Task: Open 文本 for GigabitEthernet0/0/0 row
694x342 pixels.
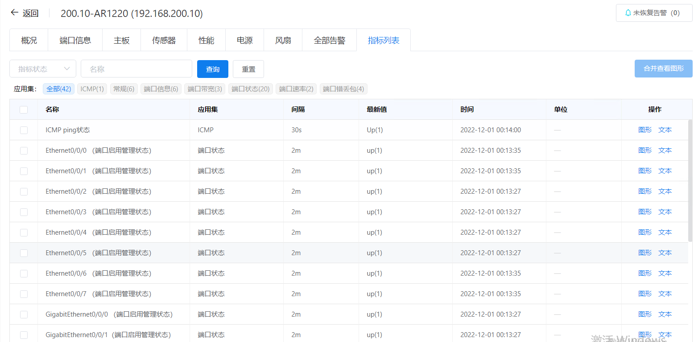Action: [665, 314]
